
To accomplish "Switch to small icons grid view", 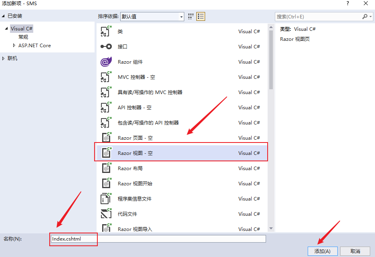I will coord(191,16).
